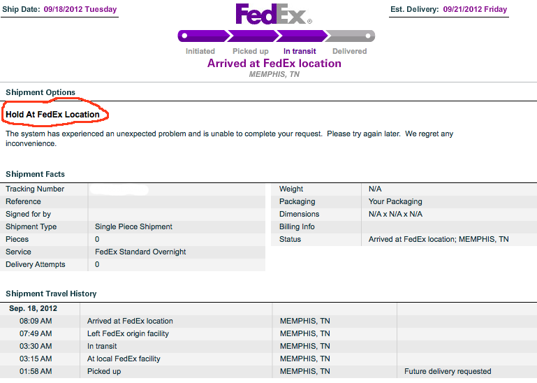Screen dimensions: 537x383
Task: Click the Future delivery requested note
Action: pos(448,371)
